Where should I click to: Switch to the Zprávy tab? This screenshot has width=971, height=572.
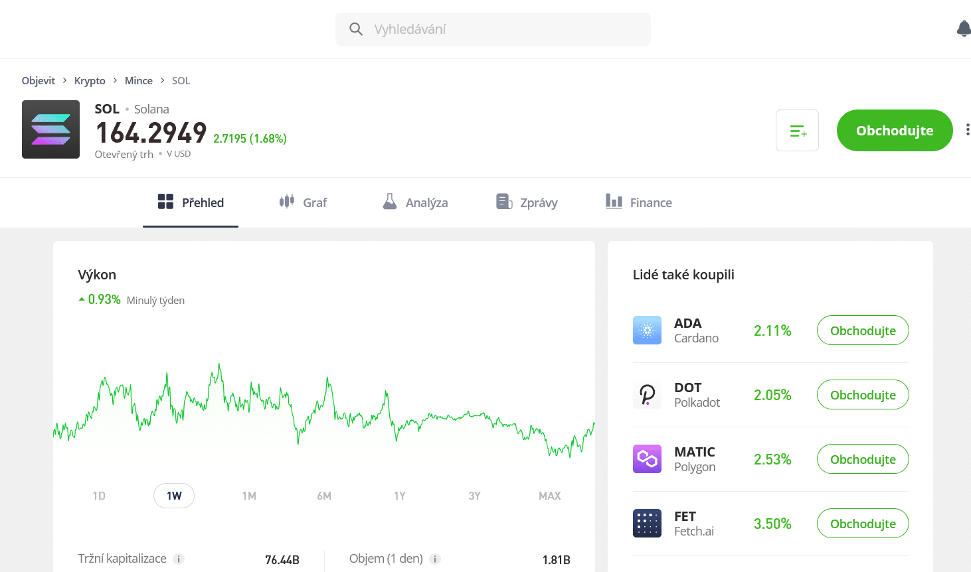pos(527,202)
